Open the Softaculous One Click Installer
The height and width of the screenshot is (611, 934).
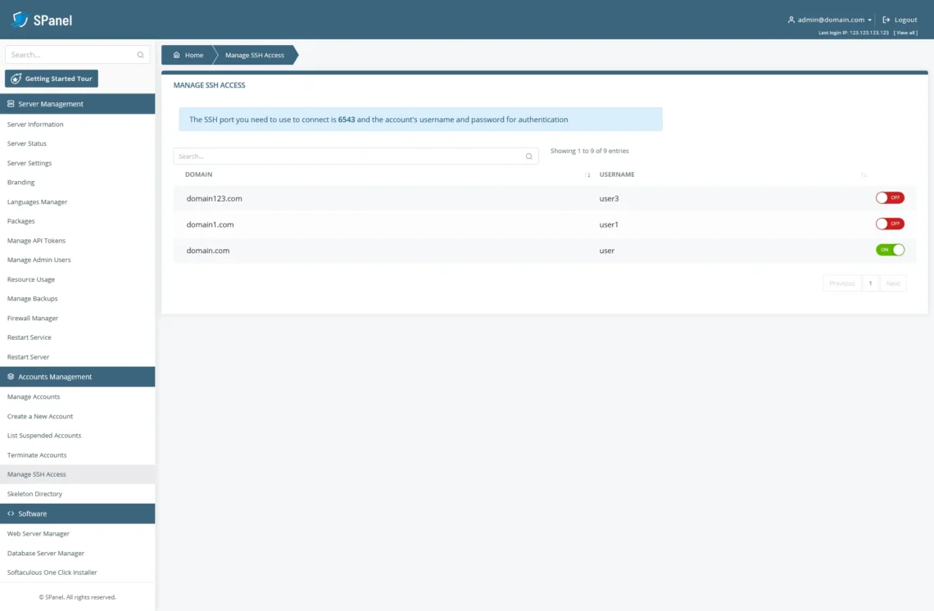(51, 572)
